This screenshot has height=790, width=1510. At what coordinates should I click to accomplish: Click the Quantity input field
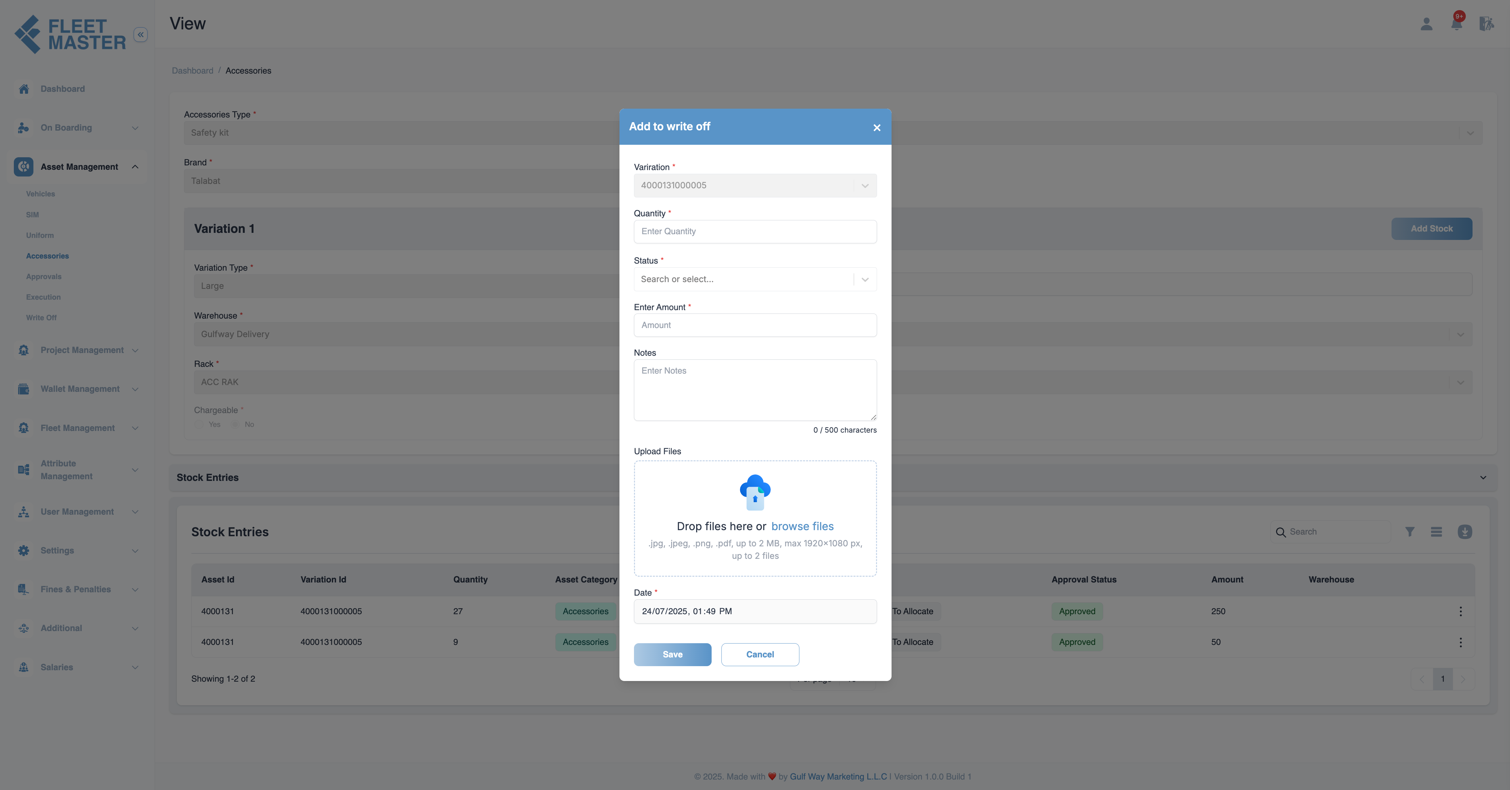[x=755, y=231]
